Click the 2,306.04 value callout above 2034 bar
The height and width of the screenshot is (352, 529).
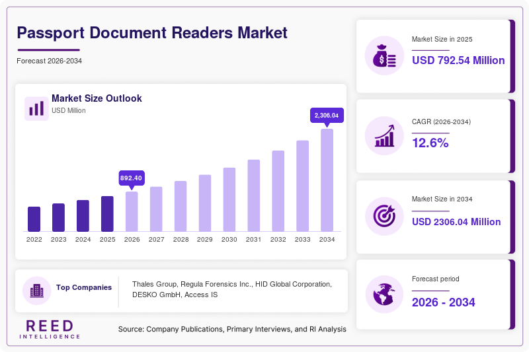click(327, 115)
